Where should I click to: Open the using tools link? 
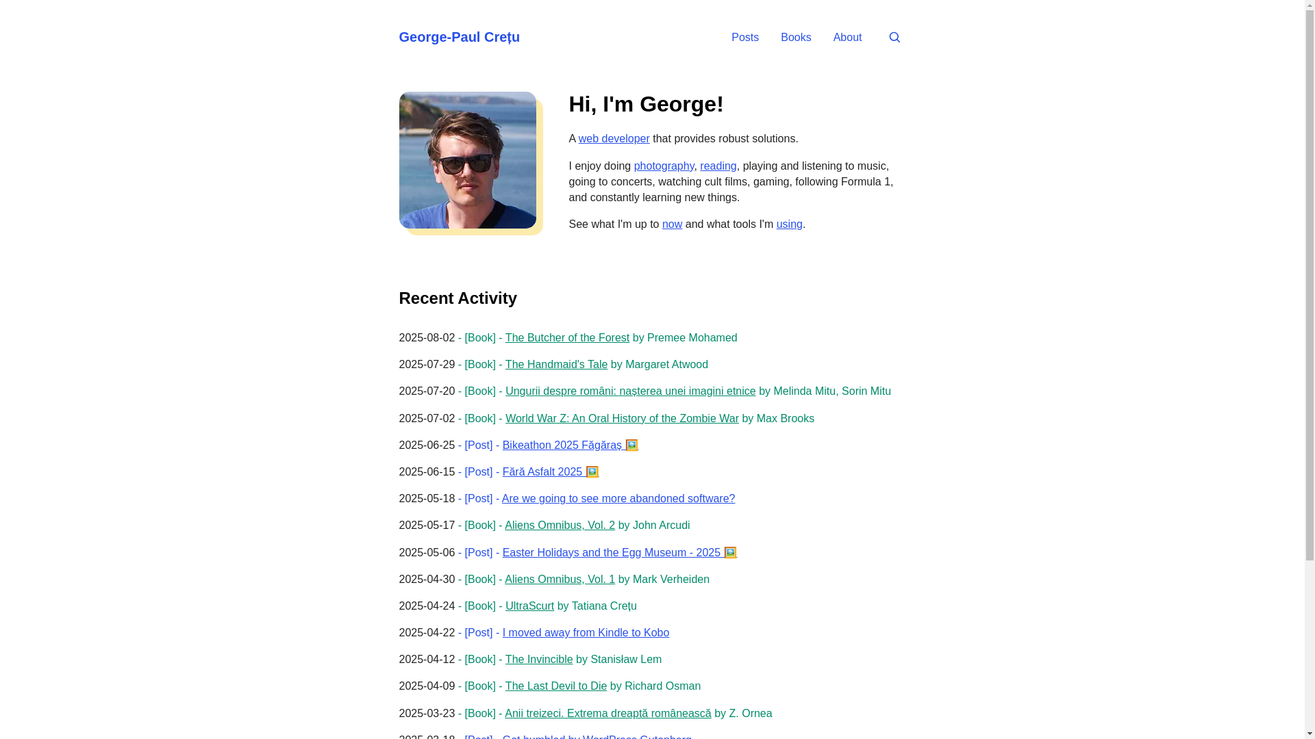pos(789,224)
